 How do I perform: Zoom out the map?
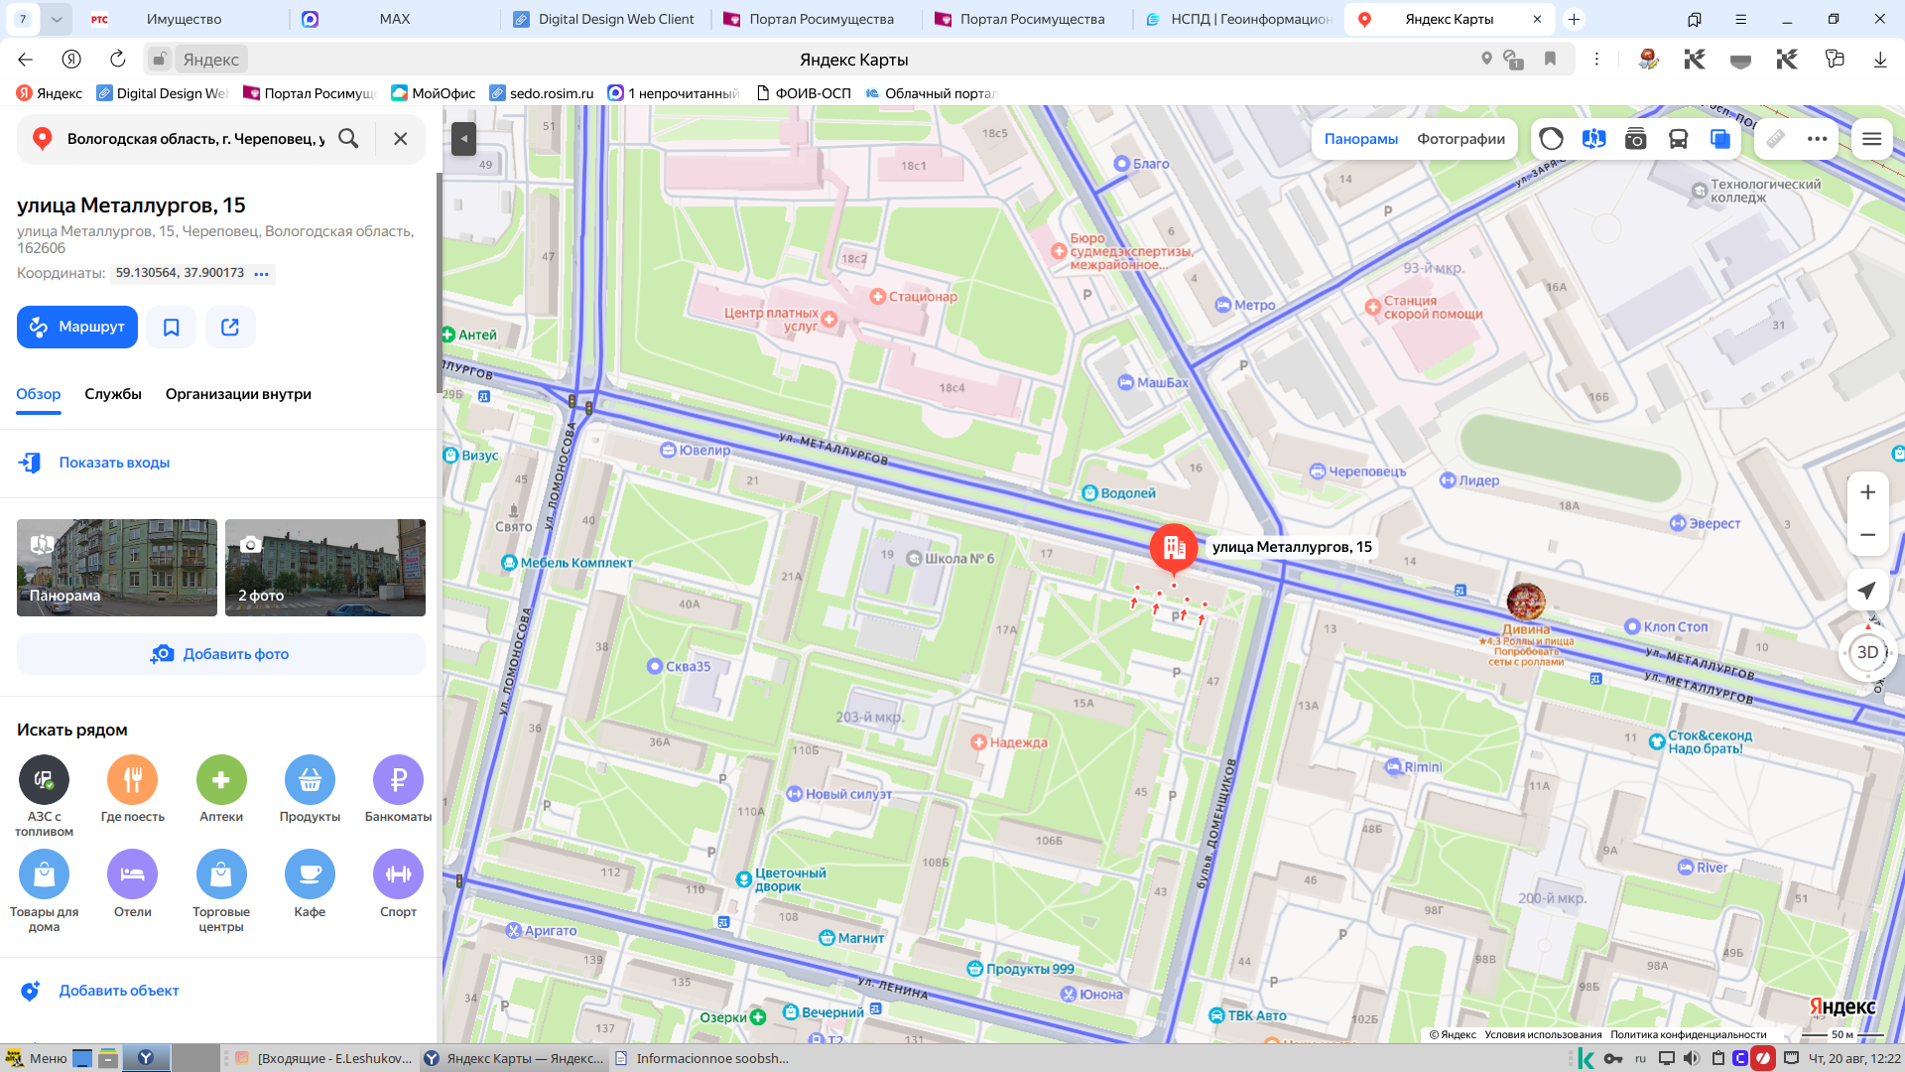coord(1867,535)
